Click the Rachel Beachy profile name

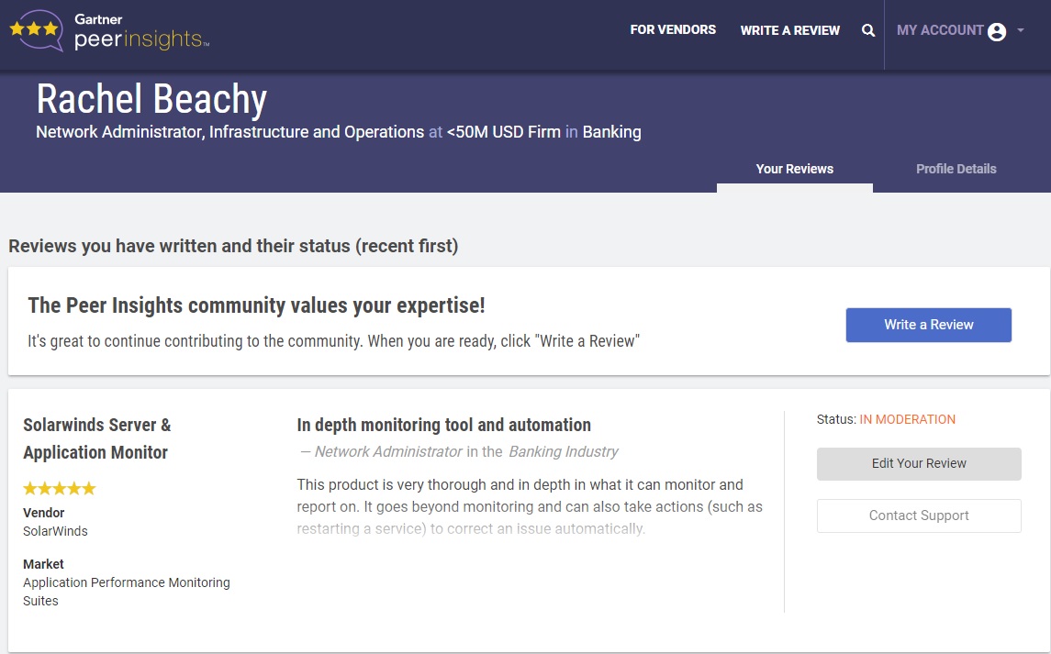(151, 99)
